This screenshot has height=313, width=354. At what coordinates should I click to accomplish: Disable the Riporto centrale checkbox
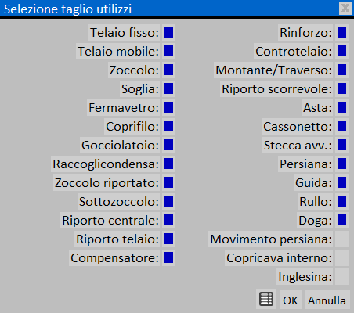point(168,220)
